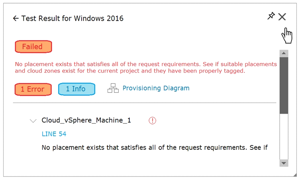Click the resize grip in panel corner
This screenshot has width=300, height=180.
[294, 174]
